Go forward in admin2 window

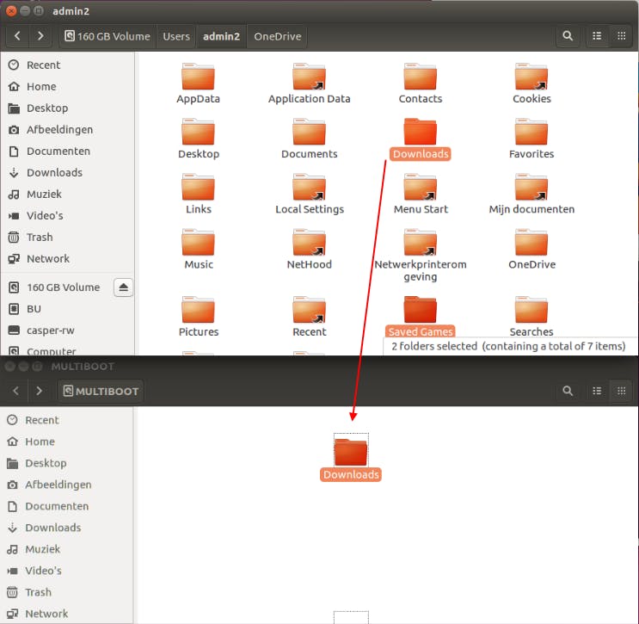click(x=40, y=36)
